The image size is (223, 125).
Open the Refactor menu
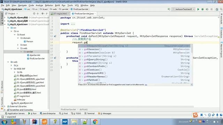tap(49, 6)
